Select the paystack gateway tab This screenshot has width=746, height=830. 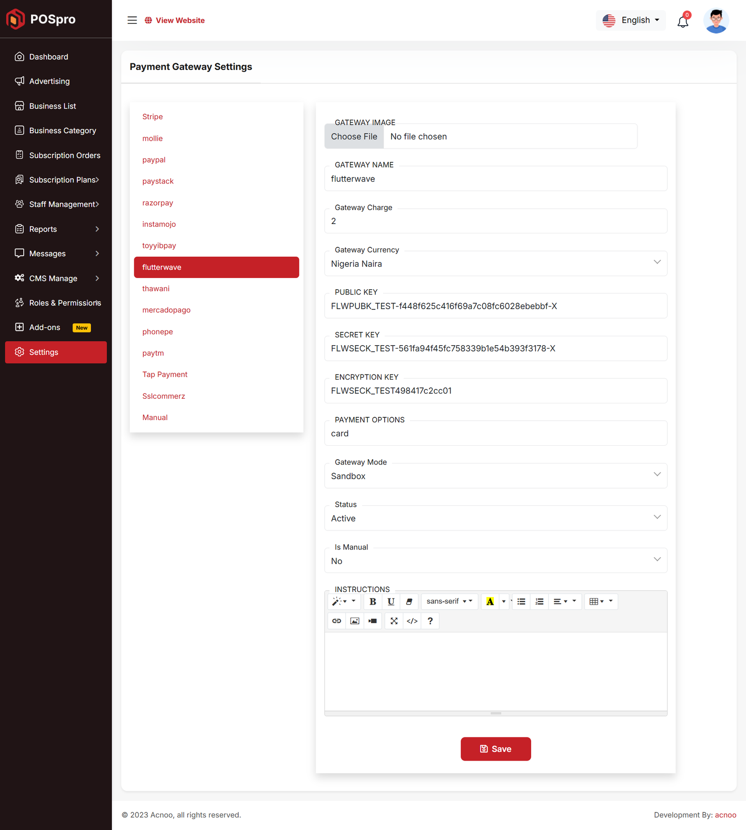coord(158,181)
